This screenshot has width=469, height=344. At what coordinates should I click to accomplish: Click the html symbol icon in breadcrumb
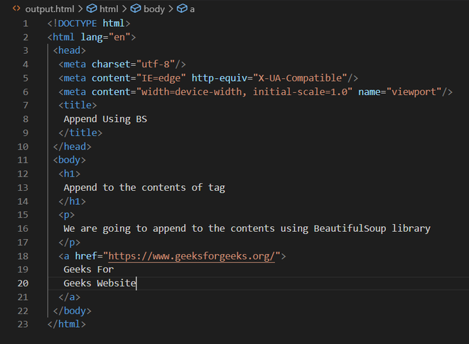click(91, 9)
